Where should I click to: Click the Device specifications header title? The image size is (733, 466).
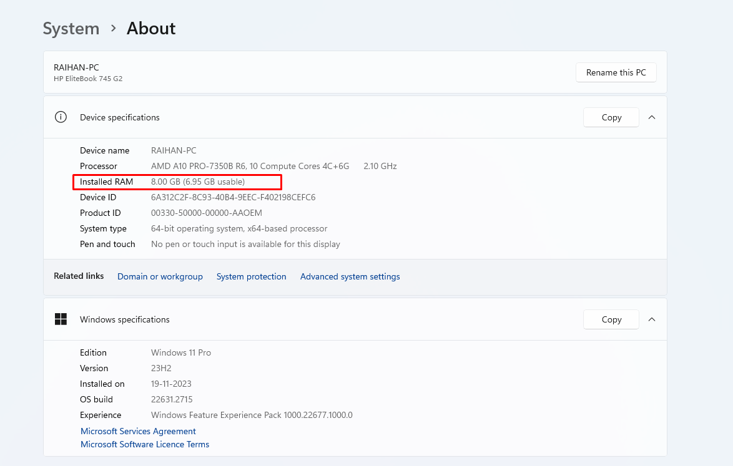(120, 117)
